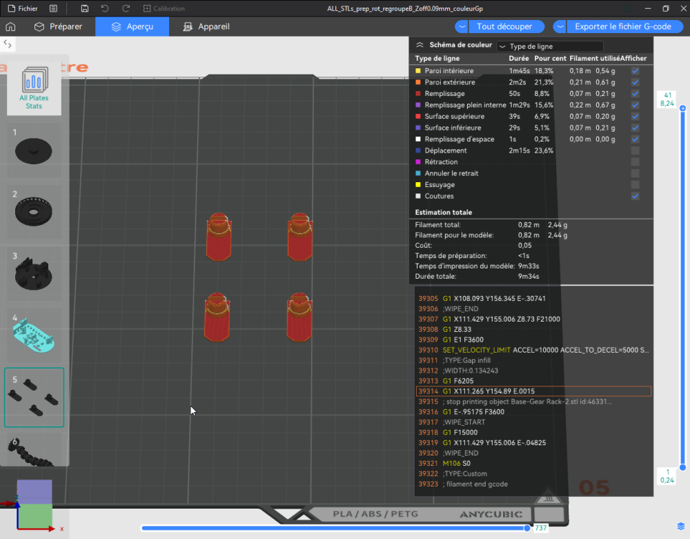Viewport: 690px width, 539px height.
Task: Click the Paroi extérieure orange color swatch
Action: tap(418, 82)
